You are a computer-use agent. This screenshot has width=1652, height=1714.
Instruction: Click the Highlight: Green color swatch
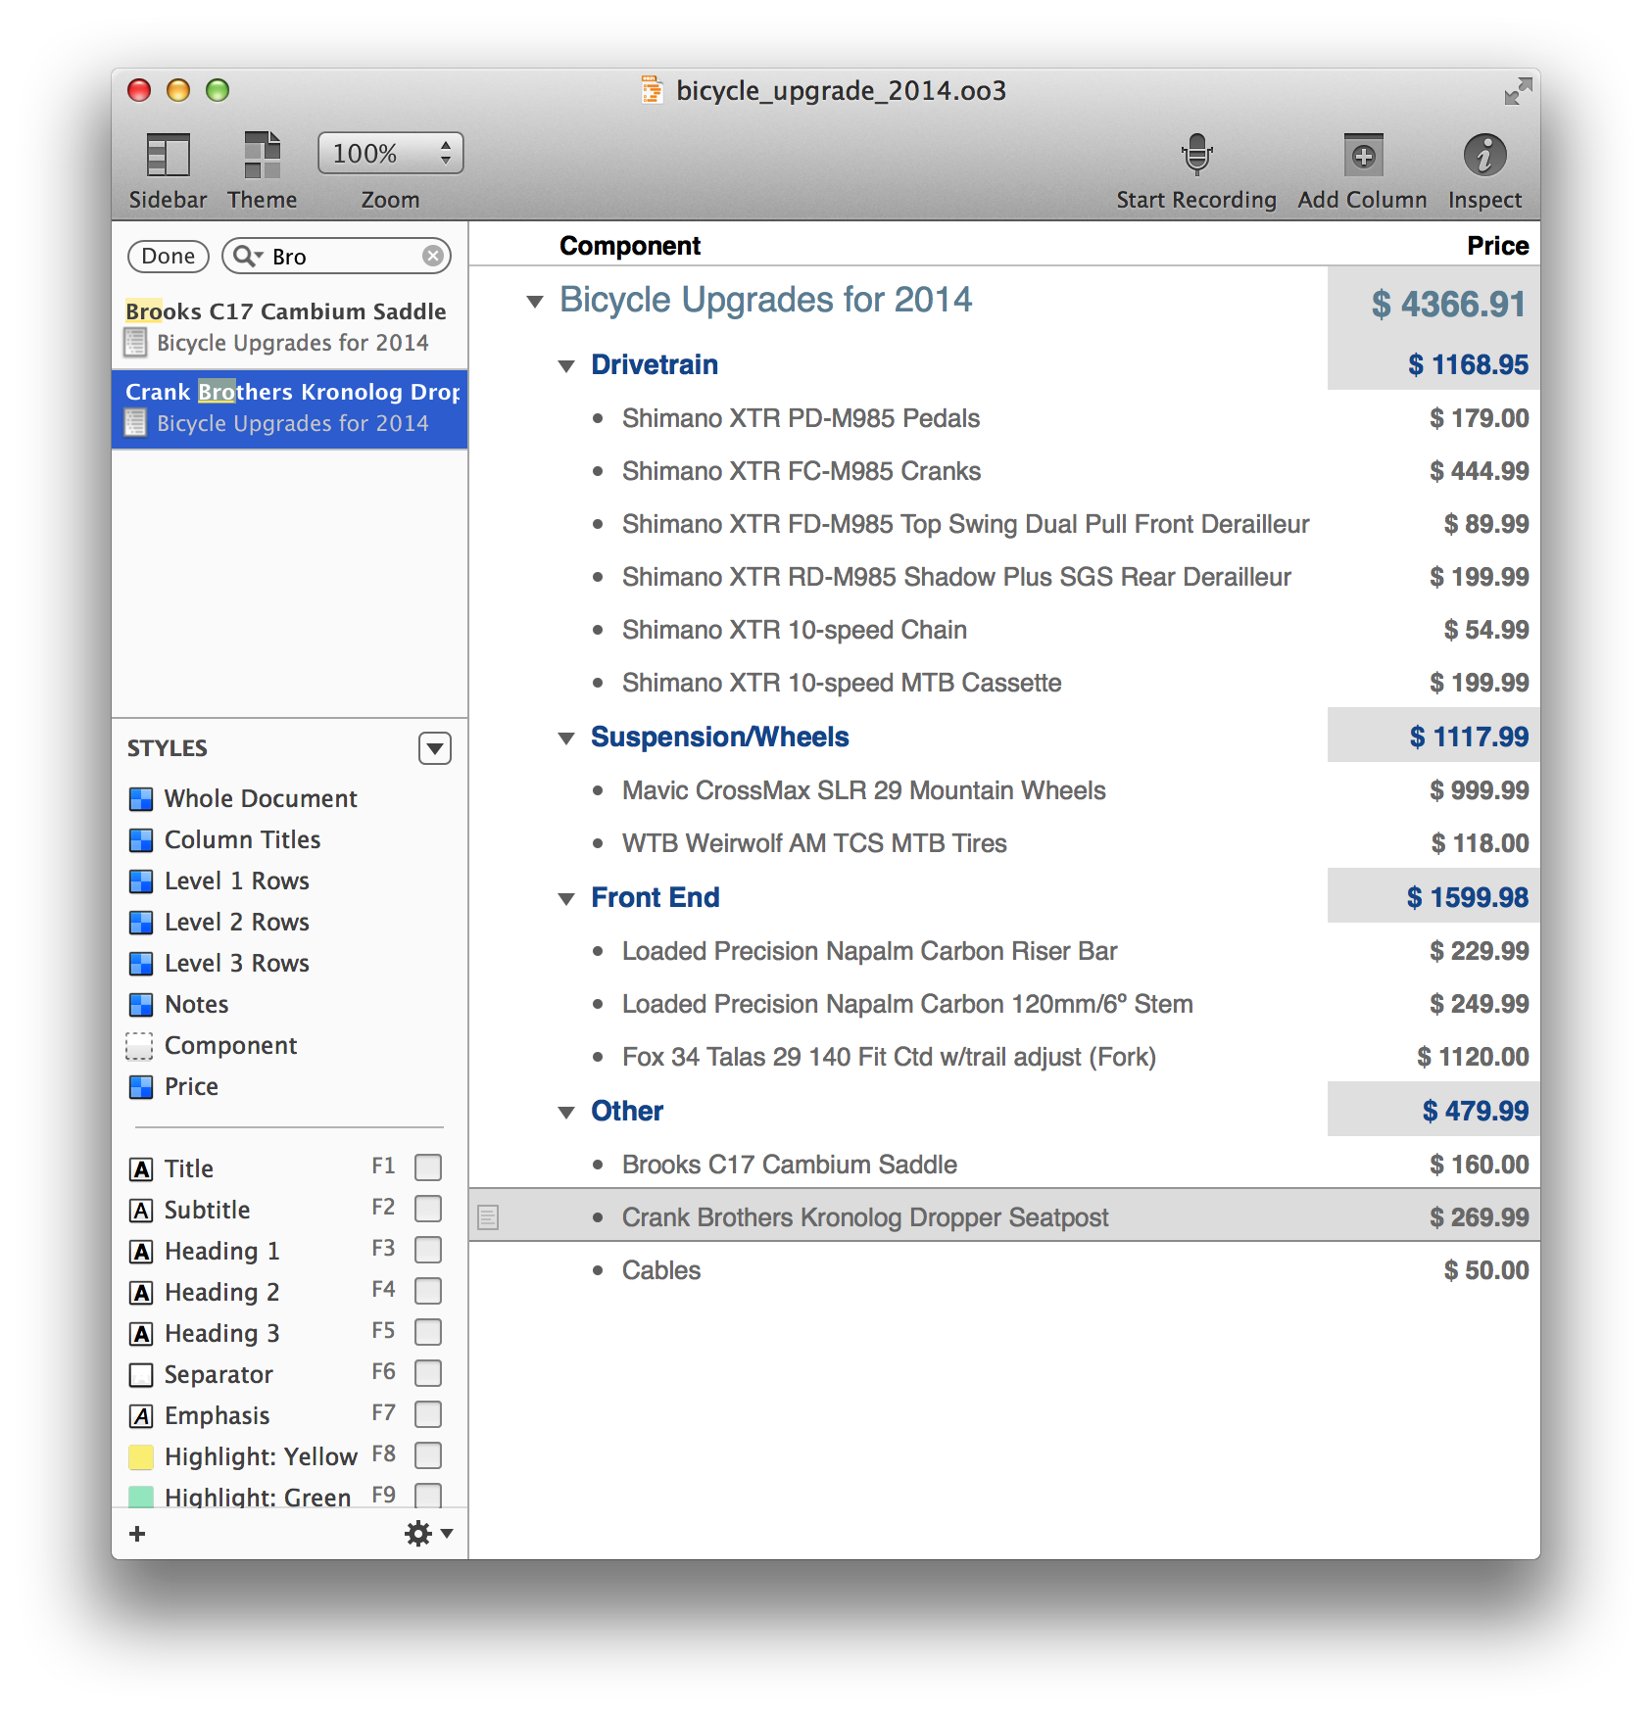(x=141, y=1497)
